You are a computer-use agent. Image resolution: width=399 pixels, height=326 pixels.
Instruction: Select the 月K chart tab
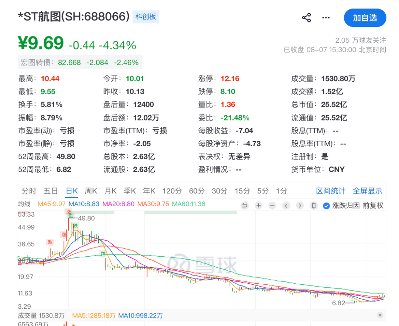110,191
